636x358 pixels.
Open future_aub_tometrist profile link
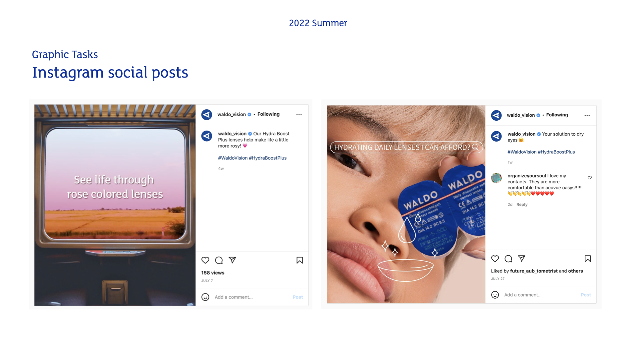[x=534, y=271]
